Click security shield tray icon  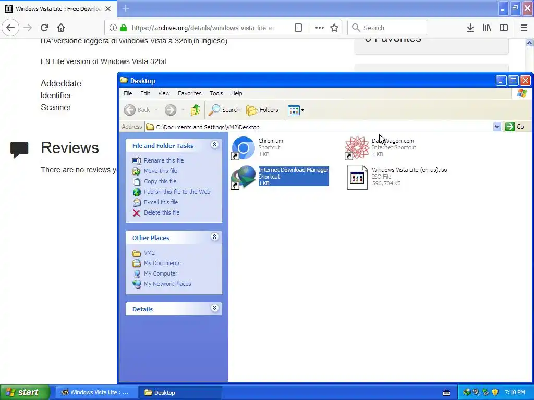coord(495,392)
